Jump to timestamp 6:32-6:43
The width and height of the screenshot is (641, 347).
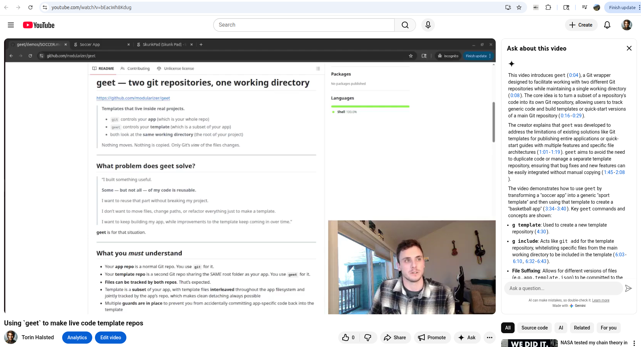tap(536, 261)
